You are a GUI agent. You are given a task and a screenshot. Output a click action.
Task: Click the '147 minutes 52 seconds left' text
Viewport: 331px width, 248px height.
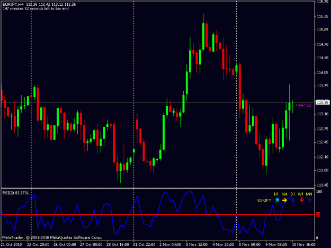35,8
